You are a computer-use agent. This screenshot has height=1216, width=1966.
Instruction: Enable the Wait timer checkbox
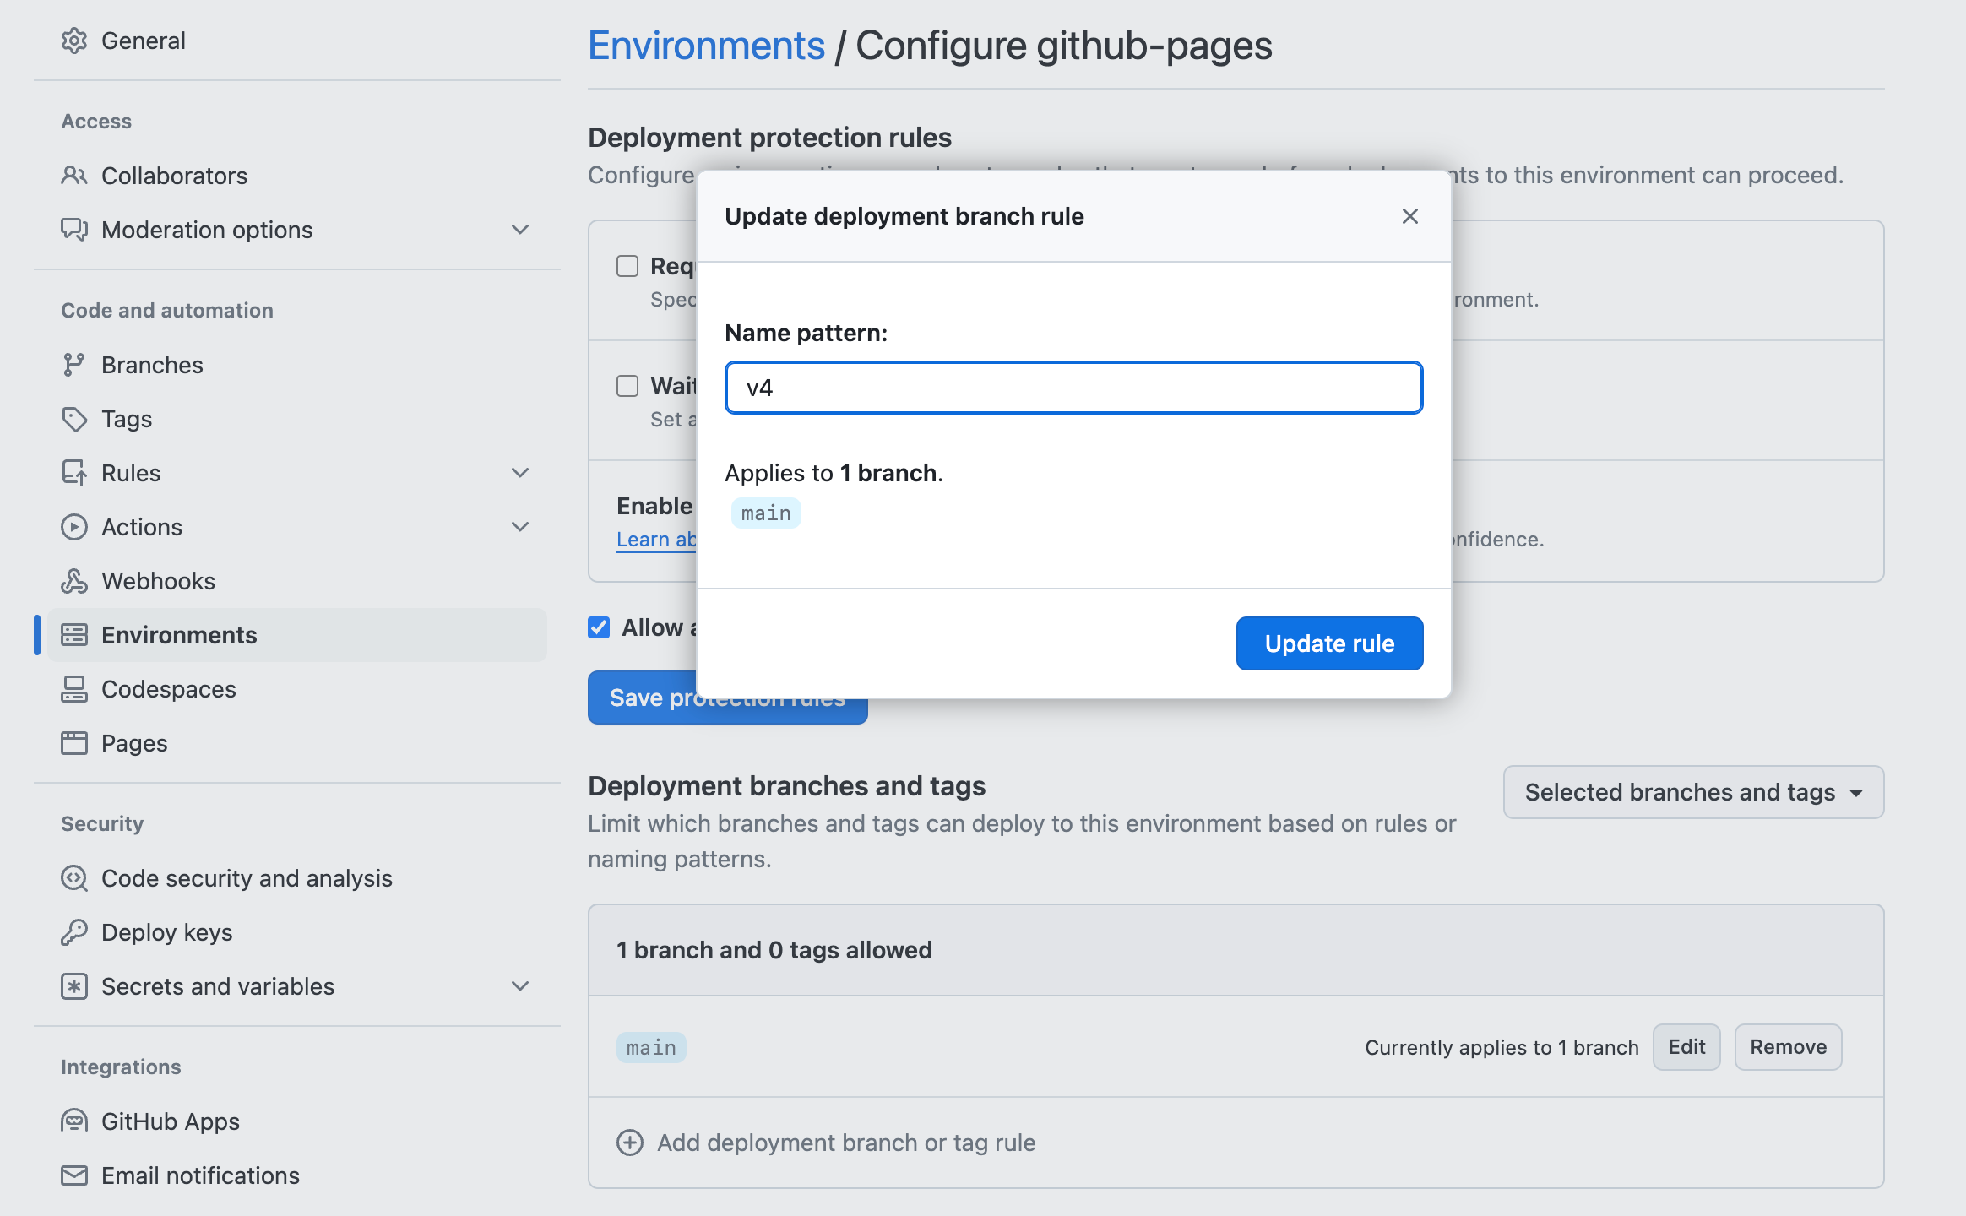pyautogui.click(x=627, y=386)
